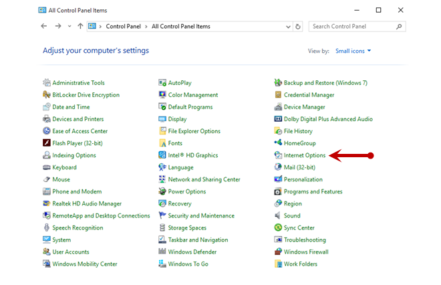Image resolution: width=441 pixels, height=285 pixels.
Task: Click the Control Panel breadcrumb
Action: click(123, 27)
